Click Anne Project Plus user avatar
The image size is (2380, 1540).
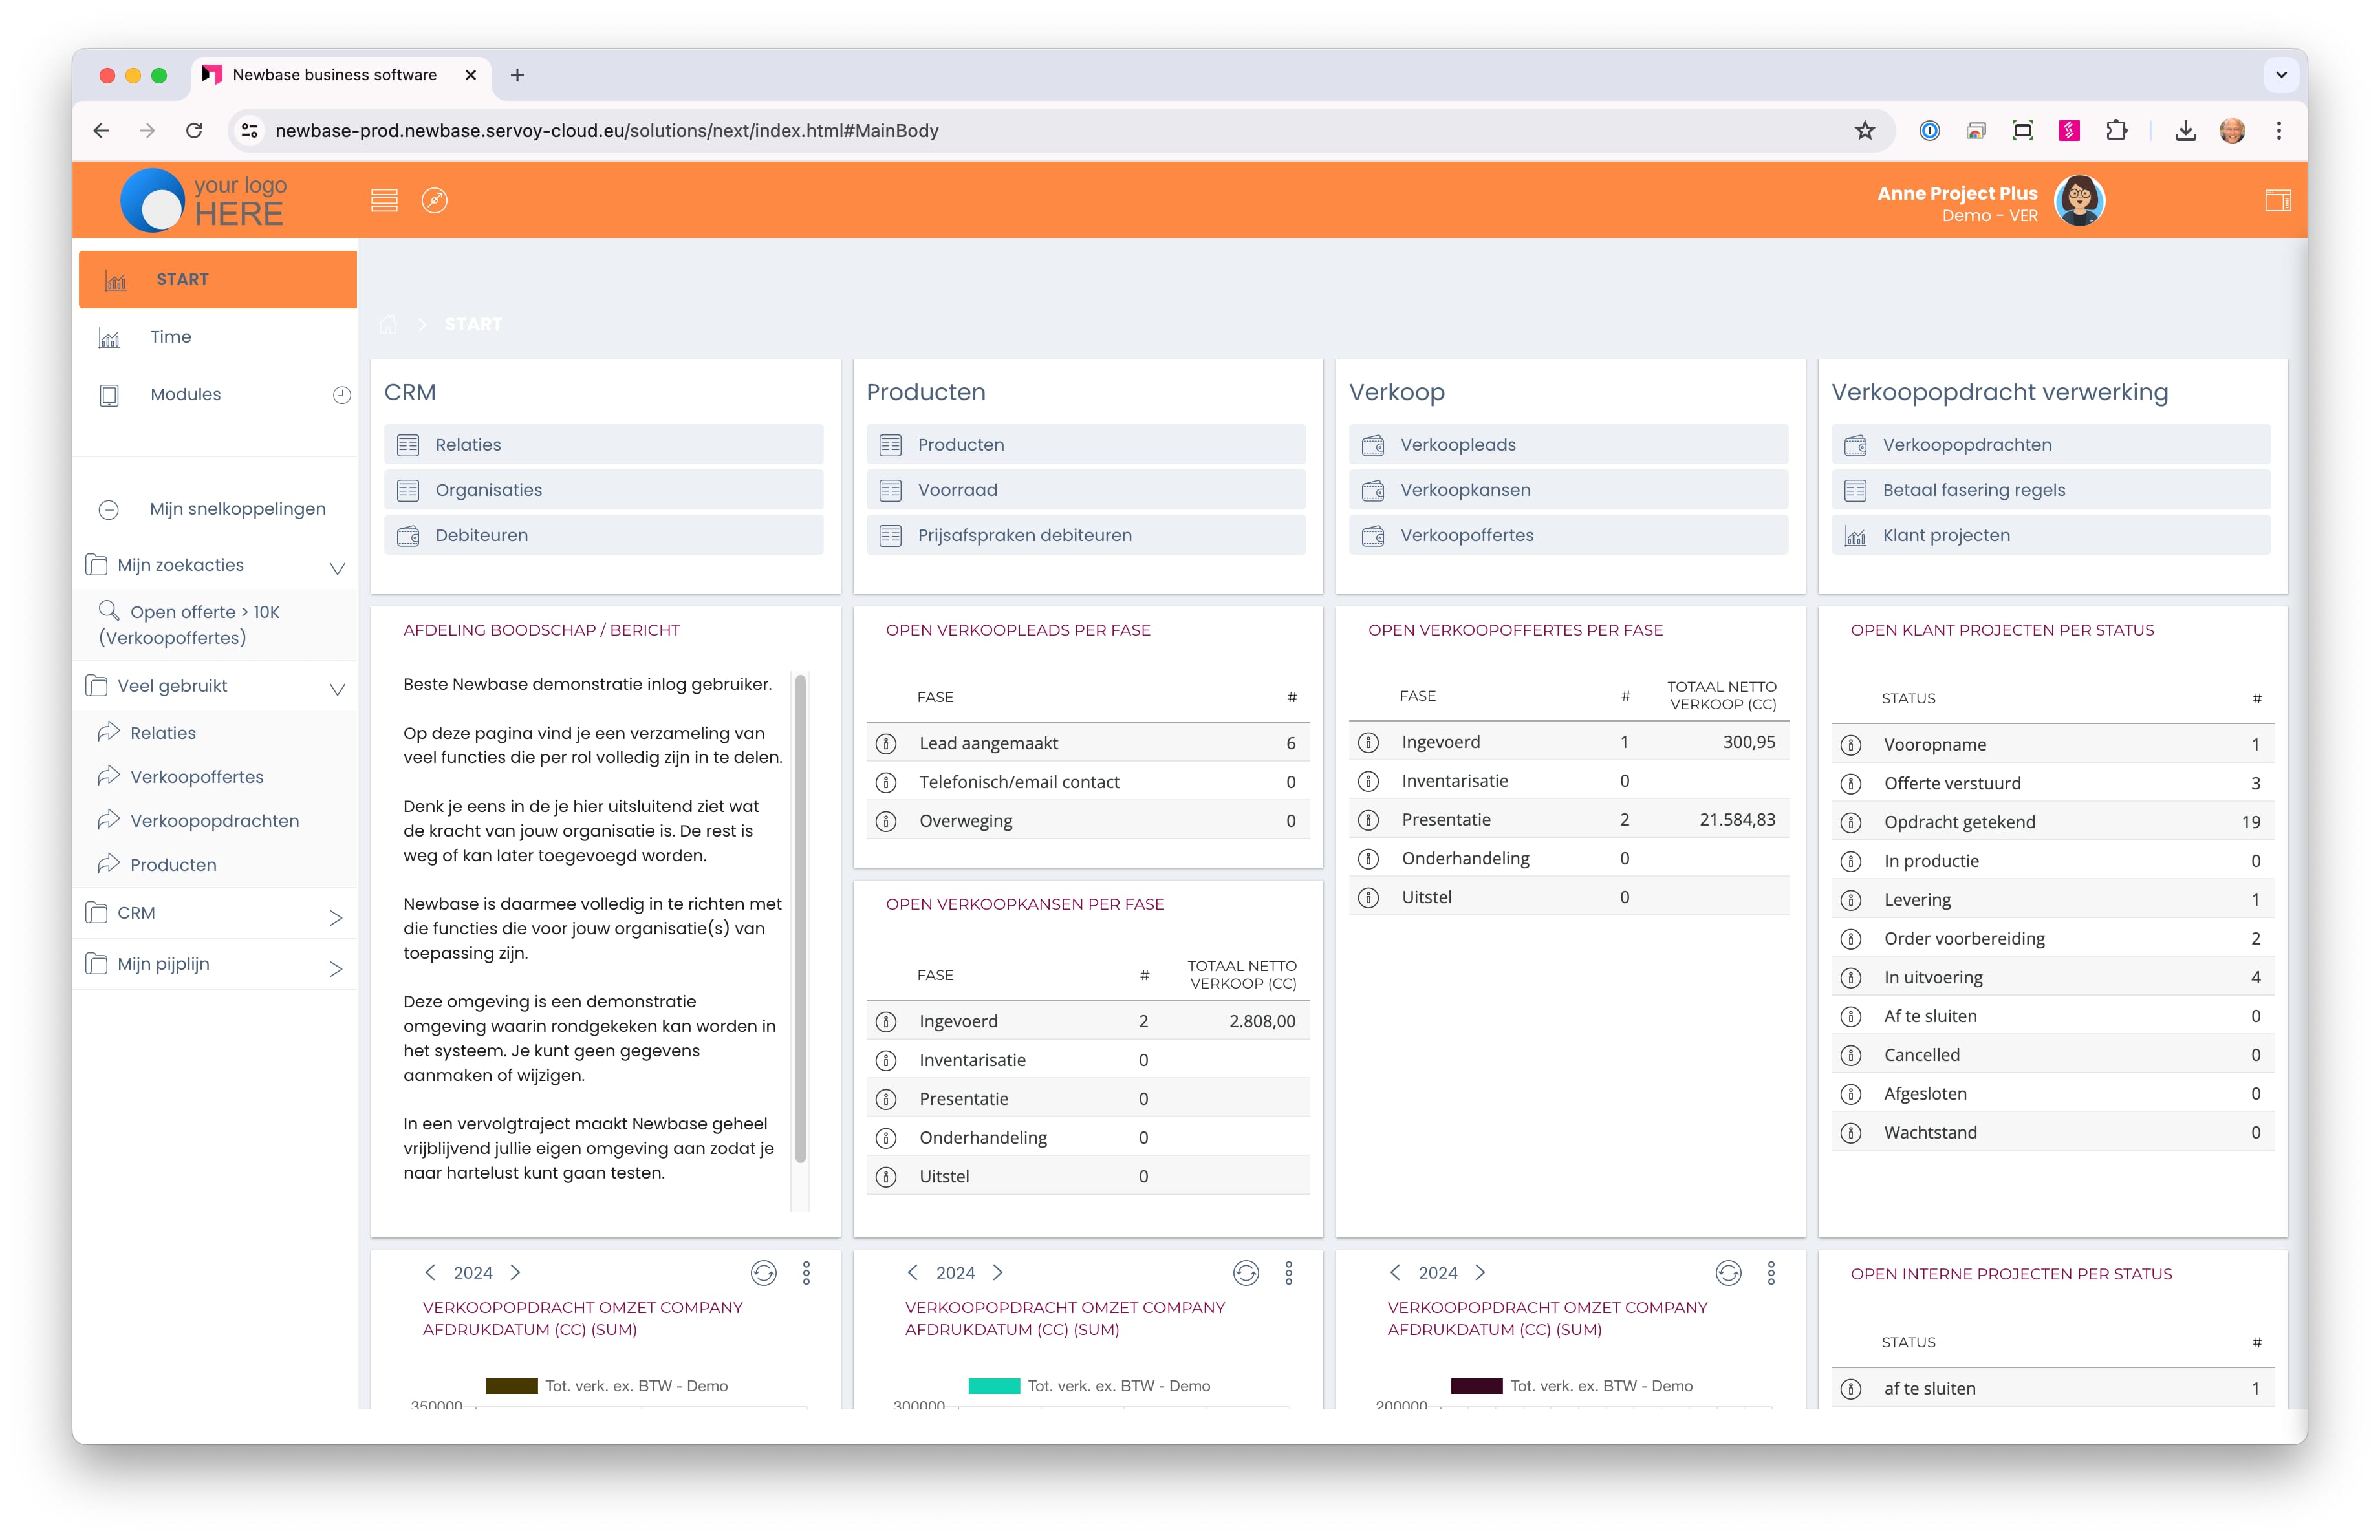pyautogui.click(x=2079, y=201)
